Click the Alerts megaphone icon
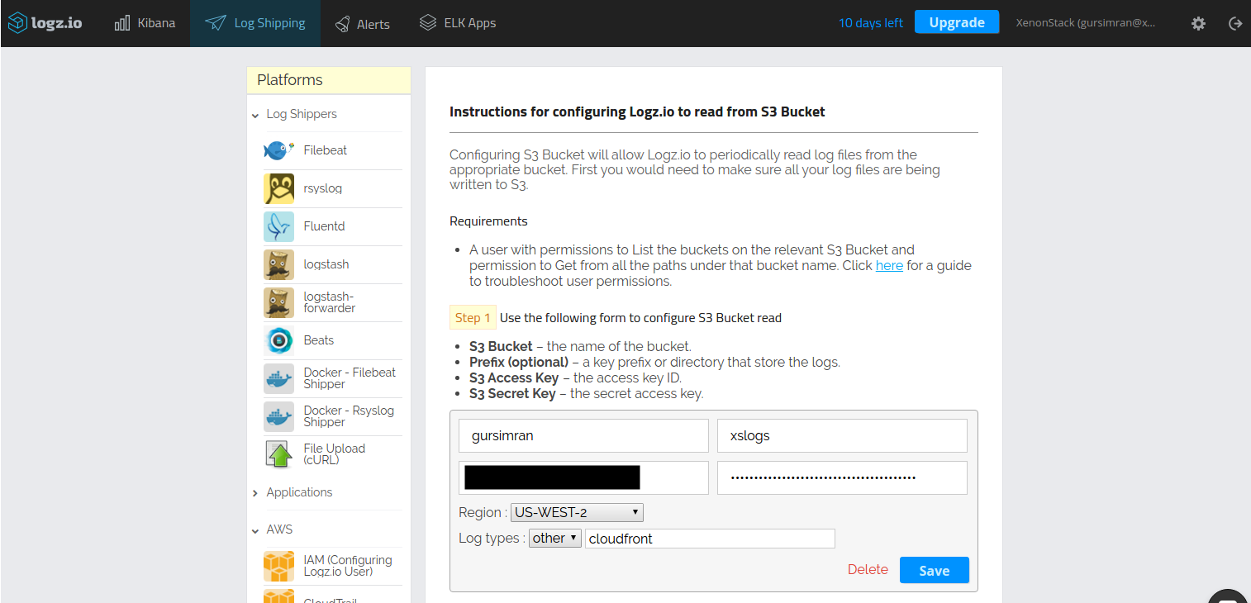The width and height of the screenshot is (1251, 603). point(343,24)
